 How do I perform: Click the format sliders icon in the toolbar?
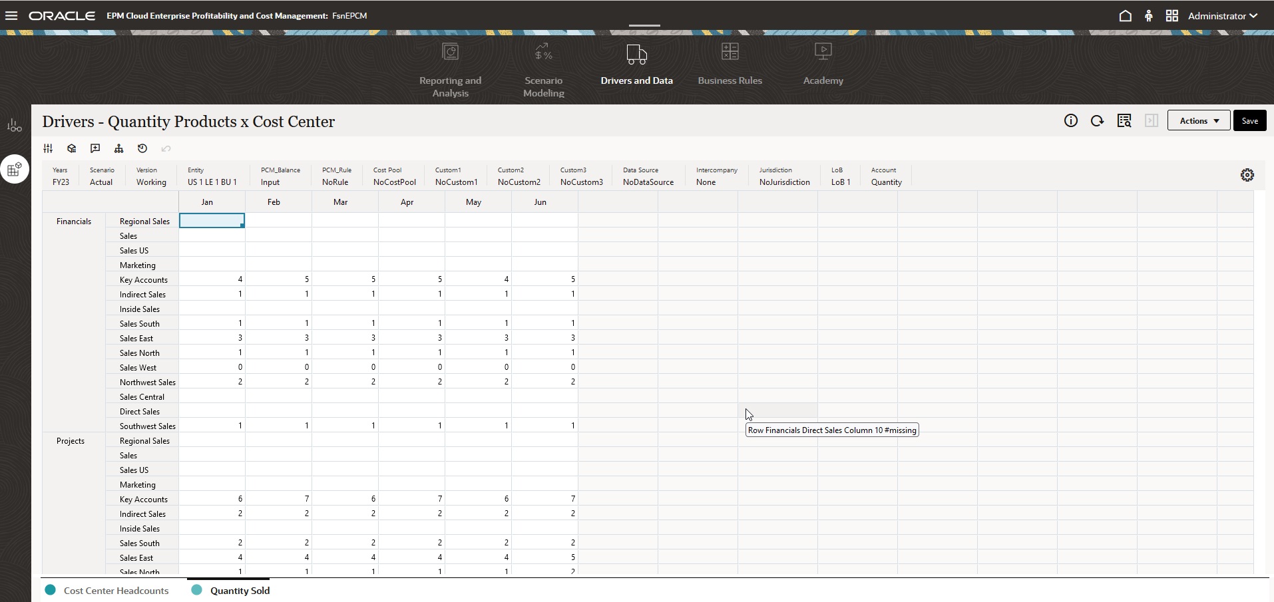click(x=47, y=148)
